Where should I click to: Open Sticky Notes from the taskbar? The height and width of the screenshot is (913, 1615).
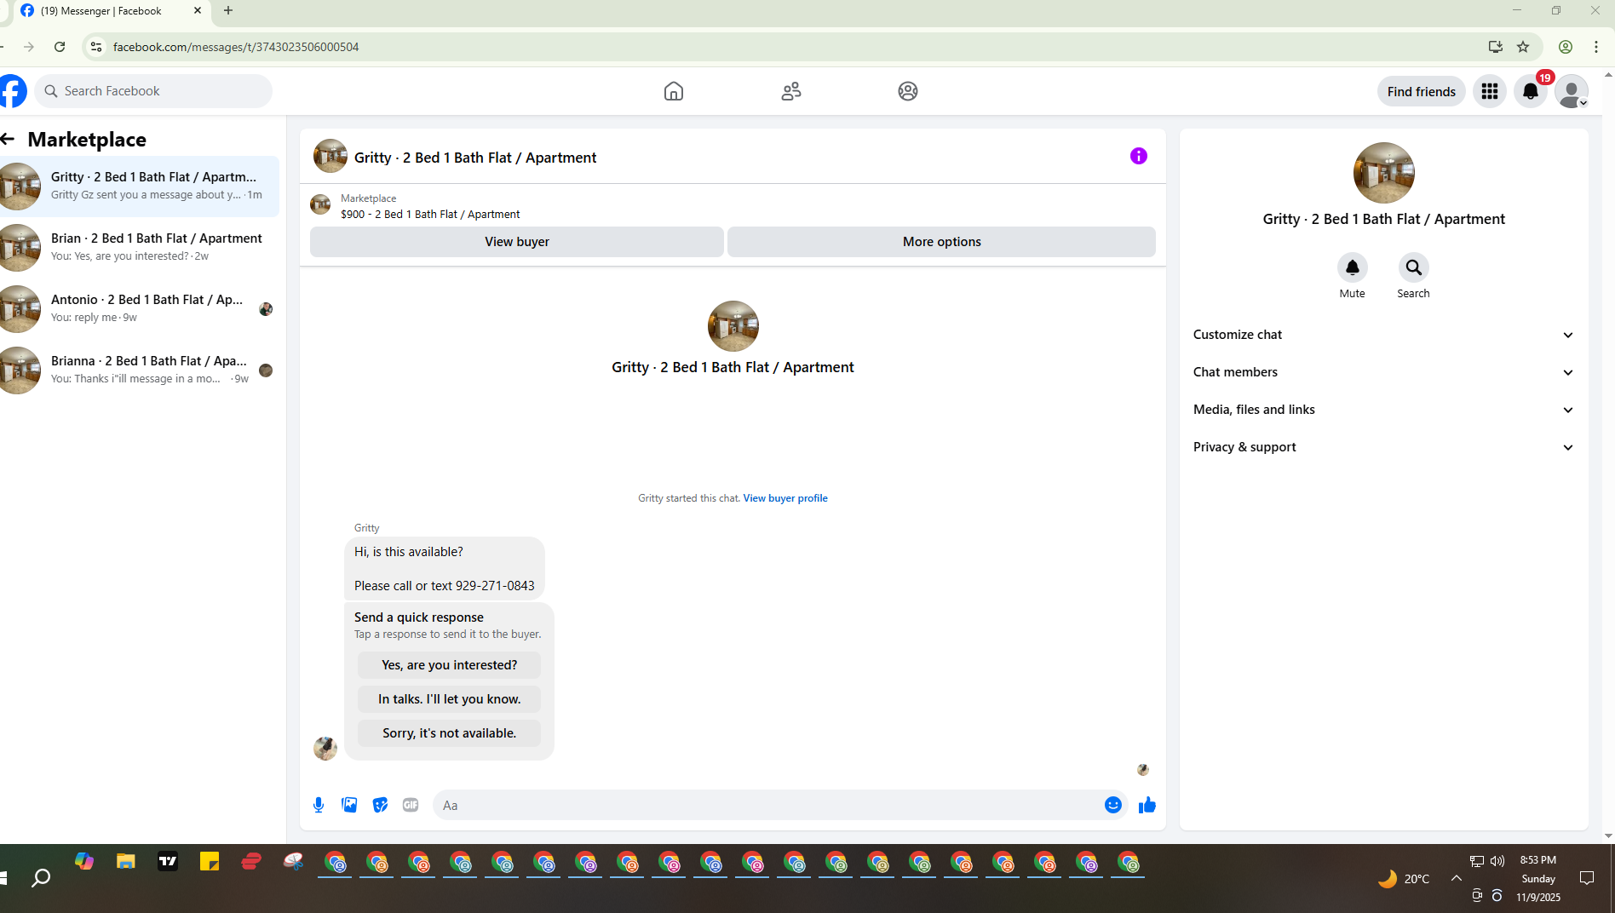[210, 862]
